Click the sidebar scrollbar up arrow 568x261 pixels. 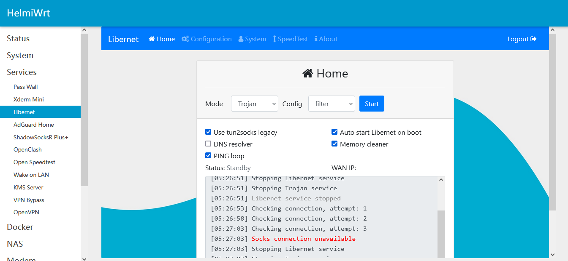(x=84, y=30)
